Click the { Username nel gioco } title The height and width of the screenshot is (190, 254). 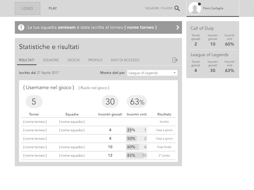click(x=49, y=88)
